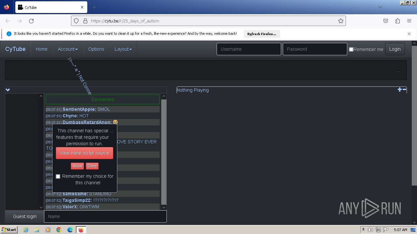Click the Nothing Playing title
This screenshot has width=417, height=234.
193,90
